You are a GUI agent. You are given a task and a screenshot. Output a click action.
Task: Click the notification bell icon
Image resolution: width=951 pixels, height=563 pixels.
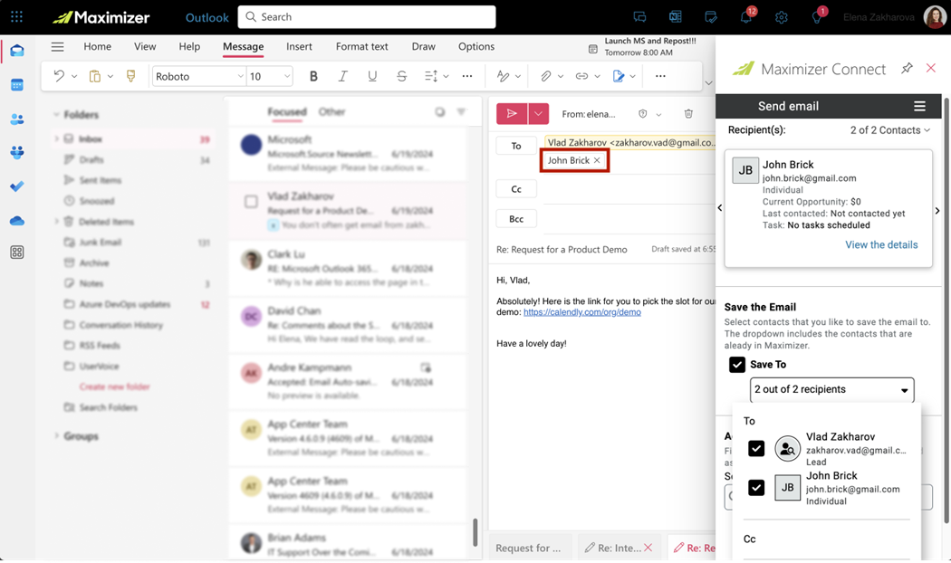click(746, 17)
